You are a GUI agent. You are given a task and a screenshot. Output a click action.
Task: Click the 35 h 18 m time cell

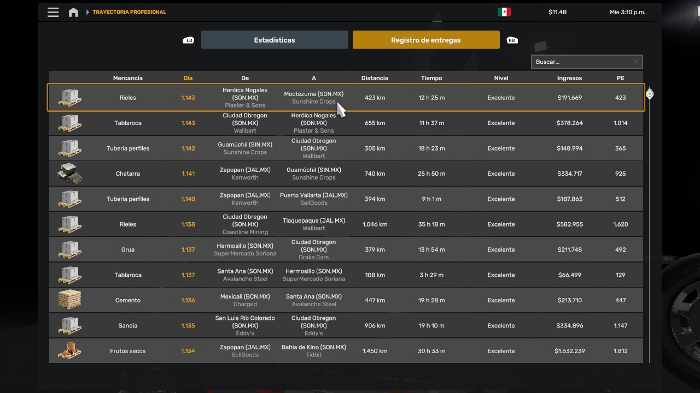431,224
